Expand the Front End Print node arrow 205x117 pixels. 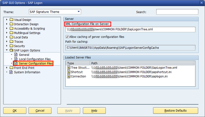(x=7, y=68)
